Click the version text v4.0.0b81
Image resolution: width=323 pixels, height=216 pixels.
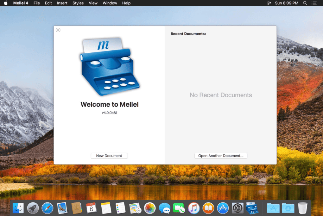click(x=109, y=113)
